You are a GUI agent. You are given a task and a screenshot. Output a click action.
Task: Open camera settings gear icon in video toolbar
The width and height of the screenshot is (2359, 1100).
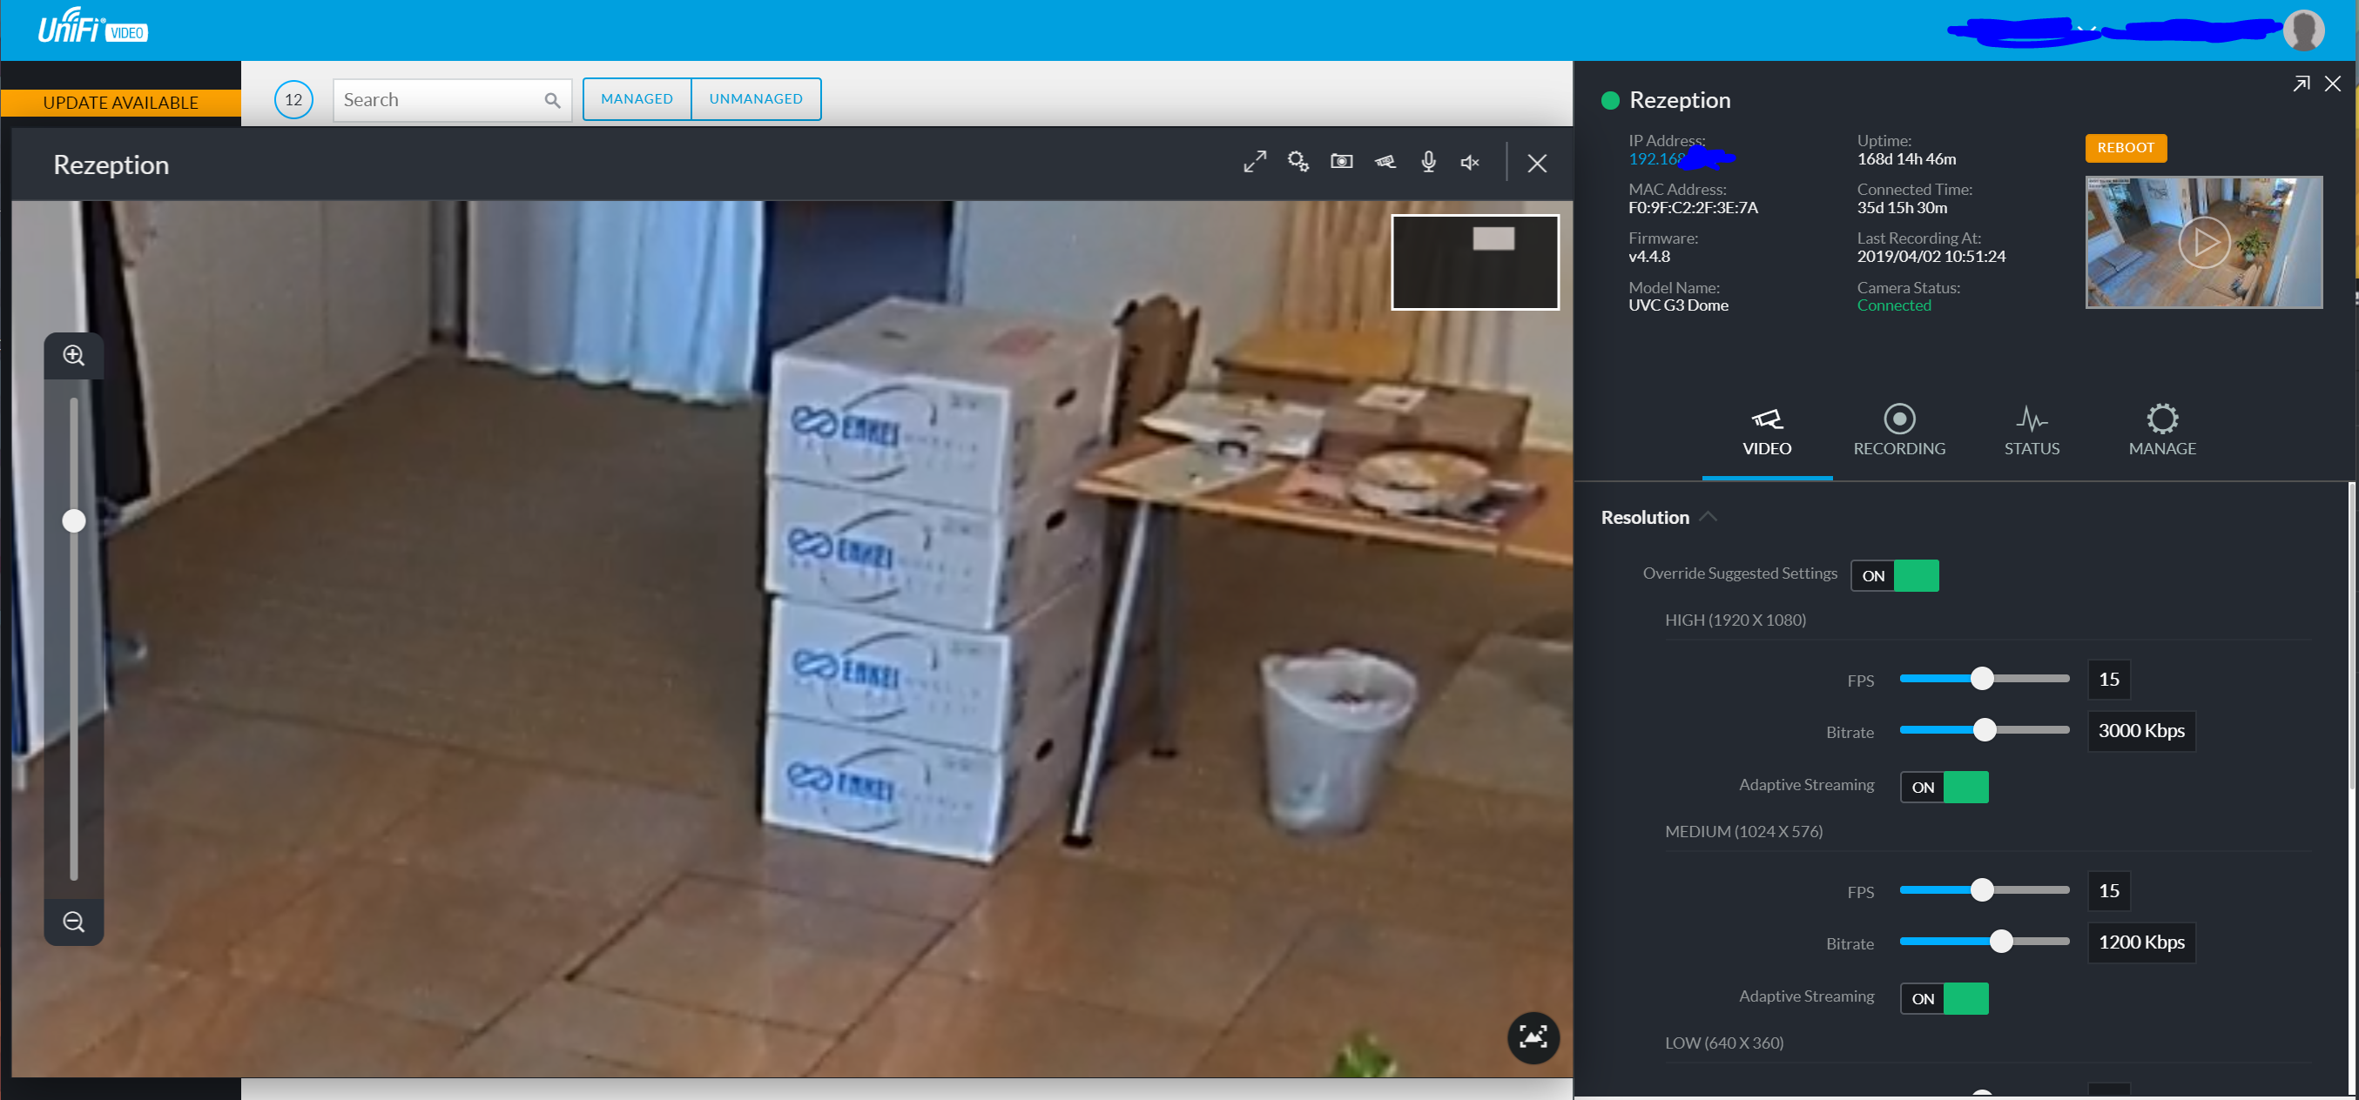[x=1297, y=162]
